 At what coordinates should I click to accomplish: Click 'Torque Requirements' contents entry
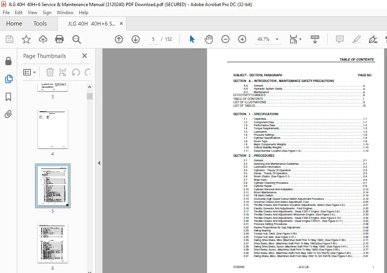[x=266, y=128]
